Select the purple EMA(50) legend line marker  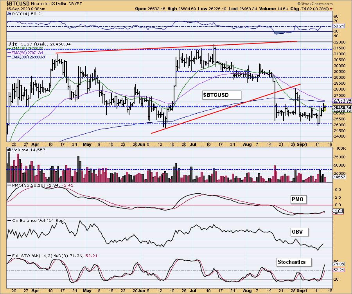[x=9, y=53]
